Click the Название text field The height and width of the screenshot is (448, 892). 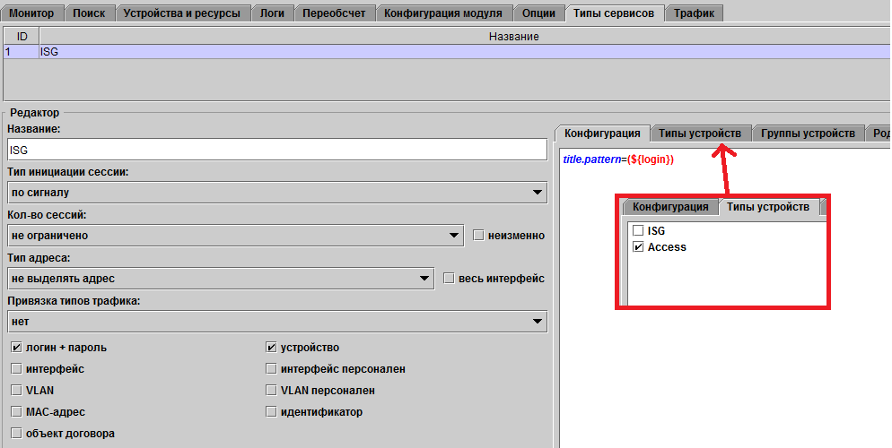pyautogui.click(x=277, y=150)
